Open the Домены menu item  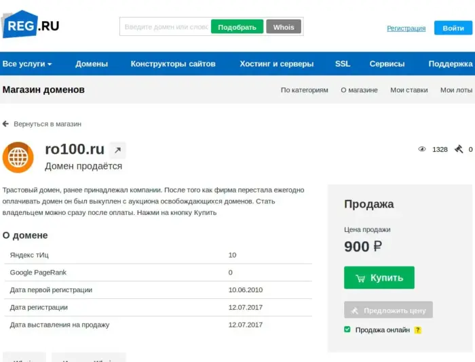coord(92,64)
